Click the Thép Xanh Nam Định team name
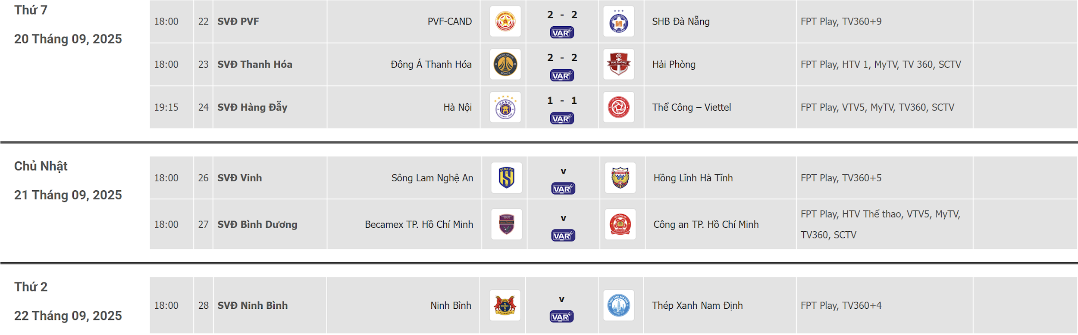Image resolution: width=1078 pixels, height=335 pixels. tap(697, 305)
